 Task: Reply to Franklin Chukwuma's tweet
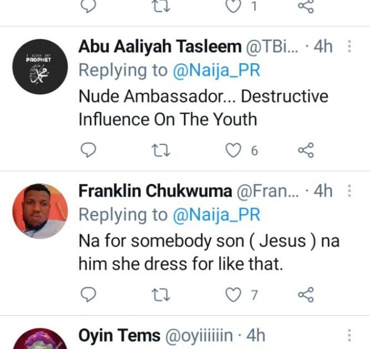pos(88,295)
